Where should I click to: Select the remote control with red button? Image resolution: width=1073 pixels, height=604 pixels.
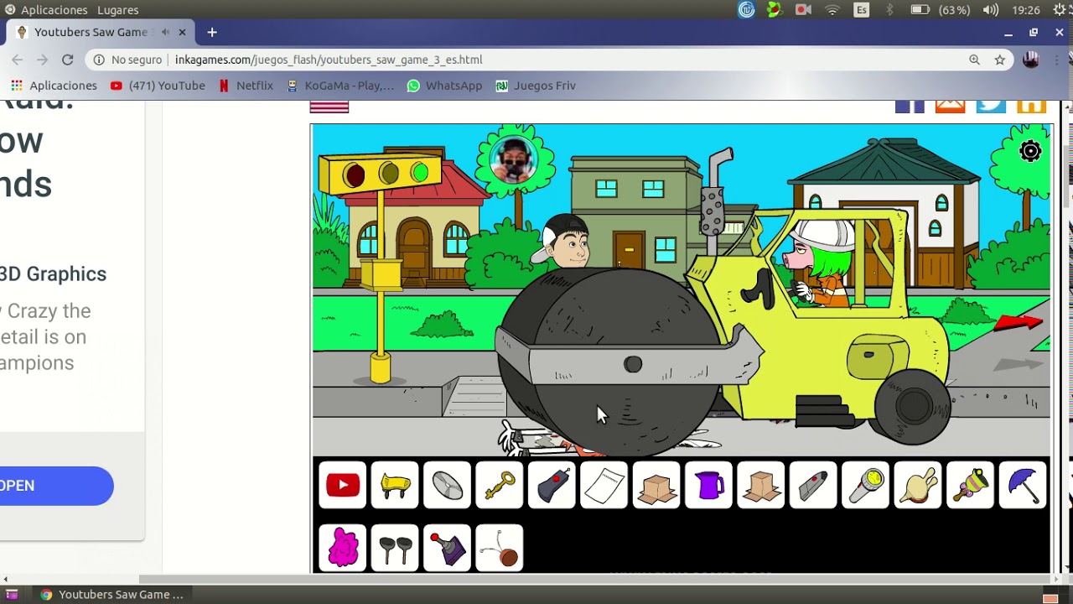click(x=552, y=485)
